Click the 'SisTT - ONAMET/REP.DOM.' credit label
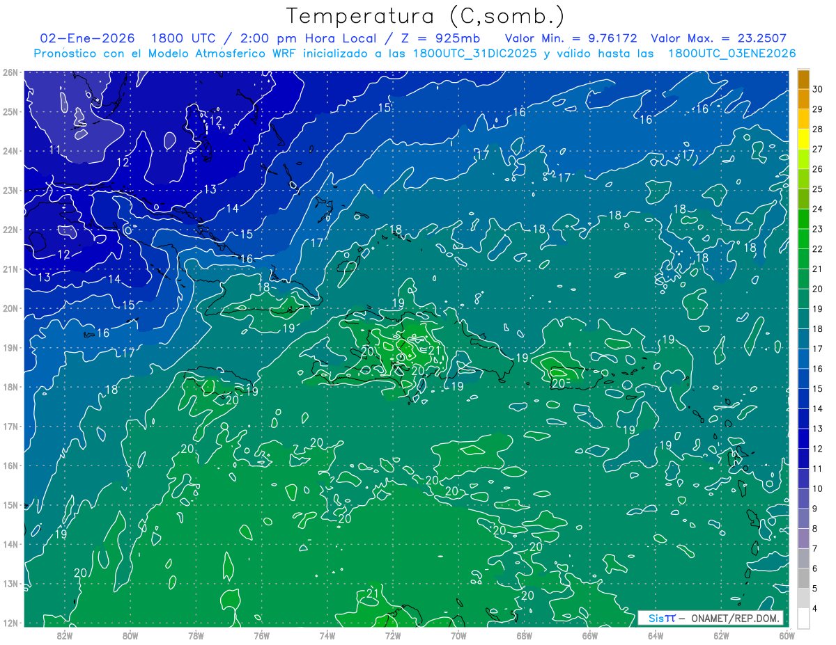The width and height of the screenshot is (836, 645). pyautogui.click(x=711, y=618)
